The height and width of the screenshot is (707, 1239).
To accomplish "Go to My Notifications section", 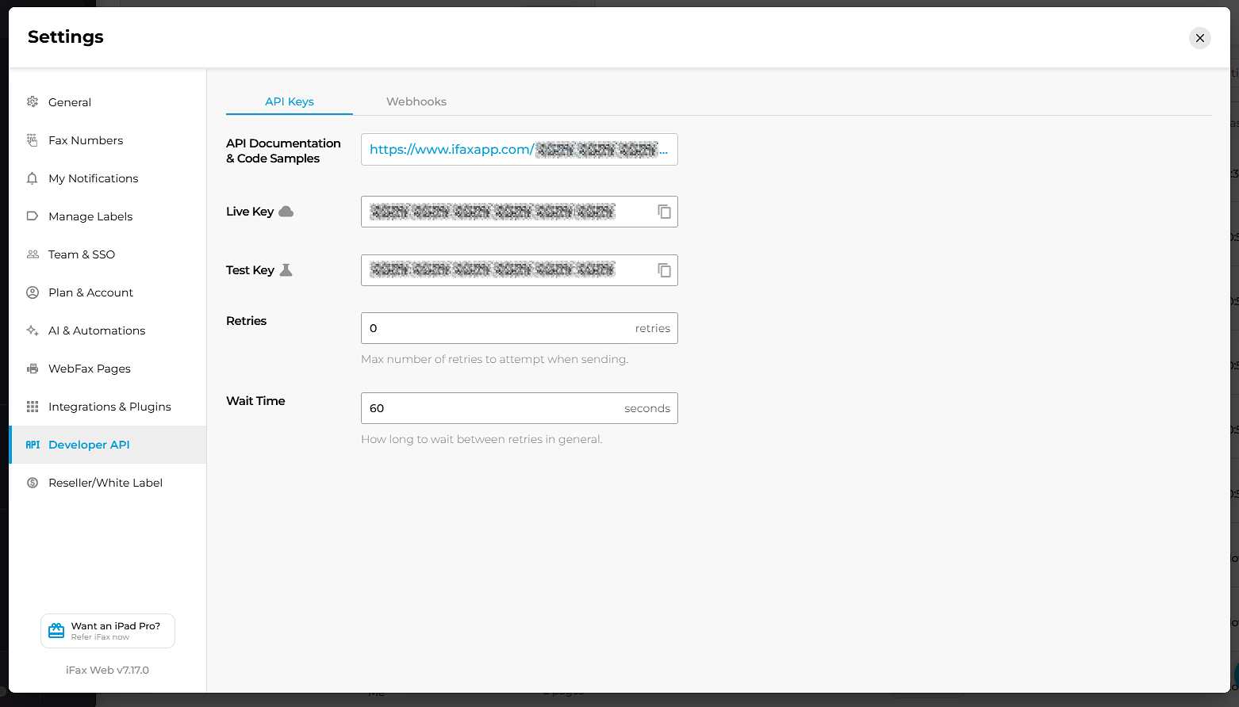I will (x=107, y=178).
